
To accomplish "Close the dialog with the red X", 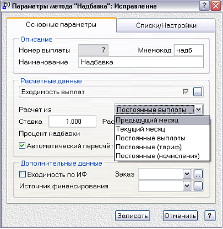I will click(216, 6).
